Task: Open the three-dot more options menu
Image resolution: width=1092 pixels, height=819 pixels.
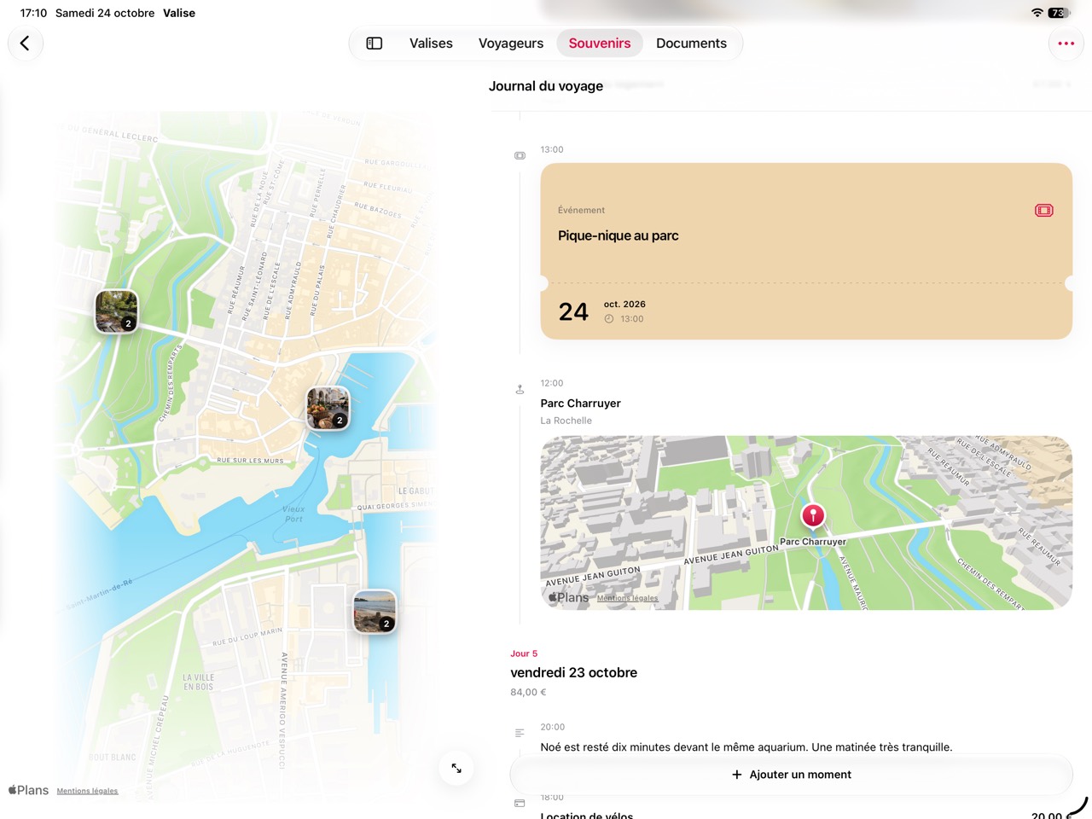Action: point(1066,44)
